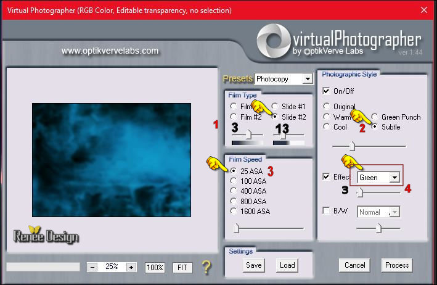Set preview zoom to 100%
Screen dimensions: 437x285
(x=155, y=268)
